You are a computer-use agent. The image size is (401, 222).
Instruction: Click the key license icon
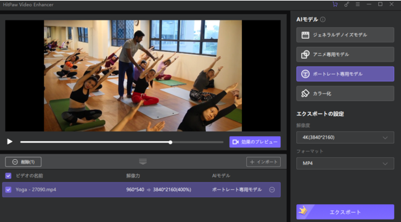[x=347, y=4]
